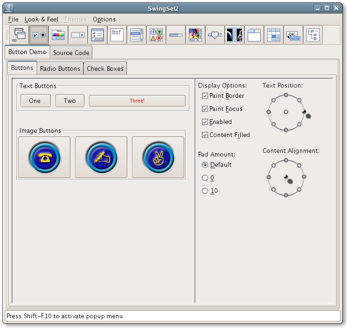Open the ToolTip demo icon with OK
Viewport: 347px width, 328px height.
click(293, 35)
